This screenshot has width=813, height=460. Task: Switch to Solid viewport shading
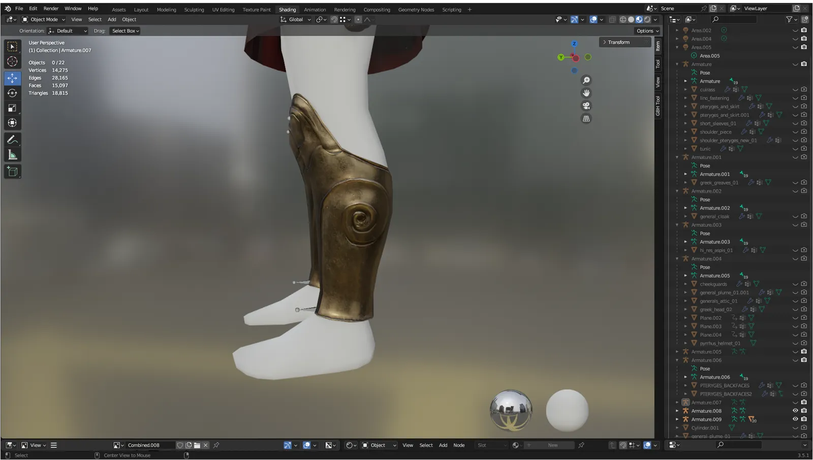(x=631, y=19)
